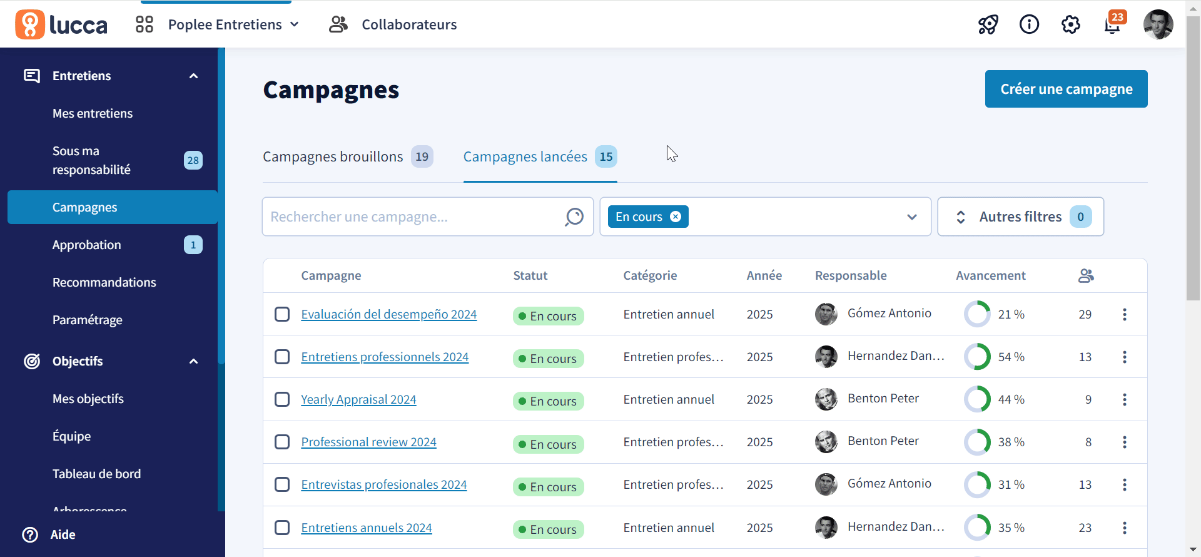Click the Objectifs target icon

pos(32,361)
